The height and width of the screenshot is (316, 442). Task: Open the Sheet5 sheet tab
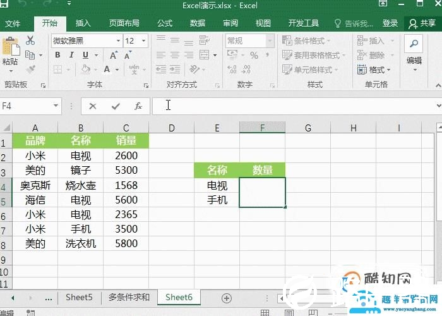tap(79, 297)
